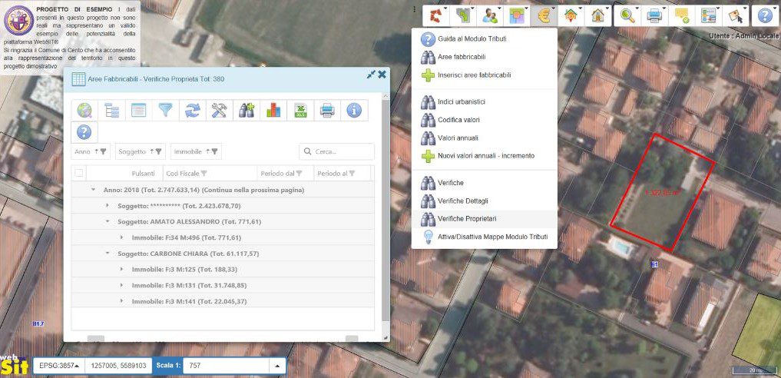Open the EPSG:3857 projection dropdown
This screenshot has height=378, width=781.
pyautogui.click(x=58, y=366)
